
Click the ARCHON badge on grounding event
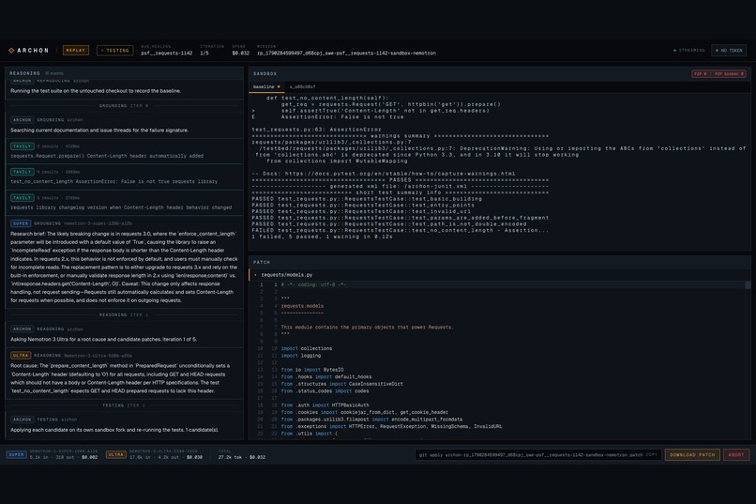pyautogui.click(x=23, y=119)
